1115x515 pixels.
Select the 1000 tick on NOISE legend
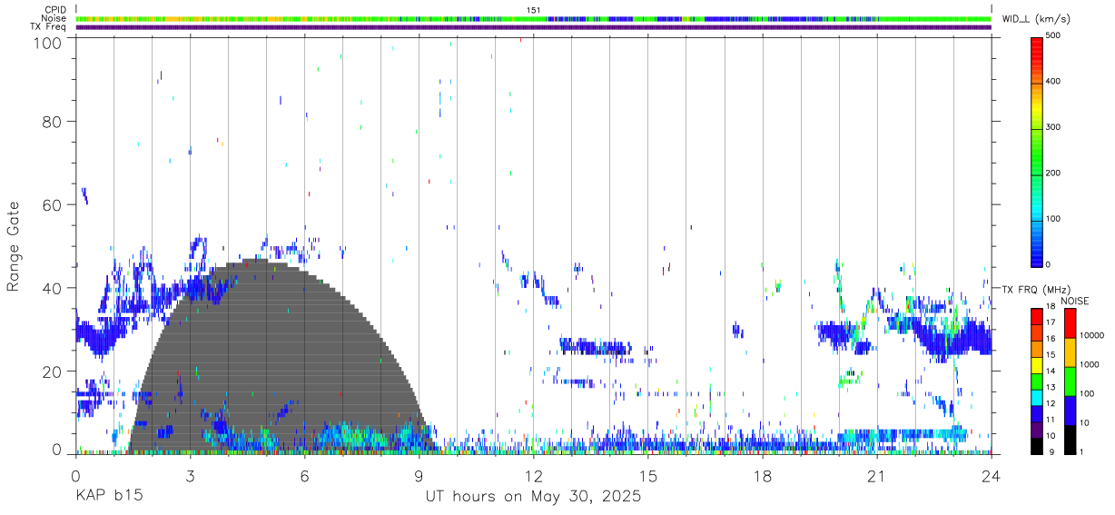(1089, 364)
